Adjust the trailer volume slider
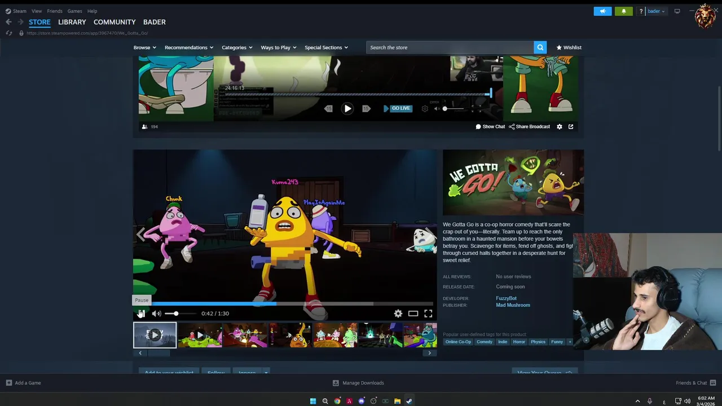 click(180, 314)
